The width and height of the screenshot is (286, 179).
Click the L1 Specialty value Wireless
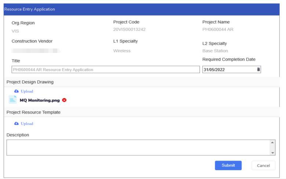[x=122, y=51]
